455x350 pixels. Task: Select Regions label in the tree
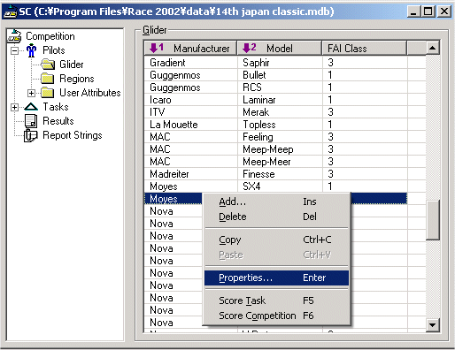[77, 79]
